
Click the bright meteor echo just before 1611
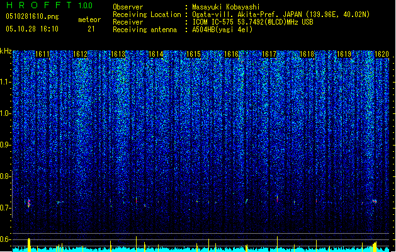29,203
